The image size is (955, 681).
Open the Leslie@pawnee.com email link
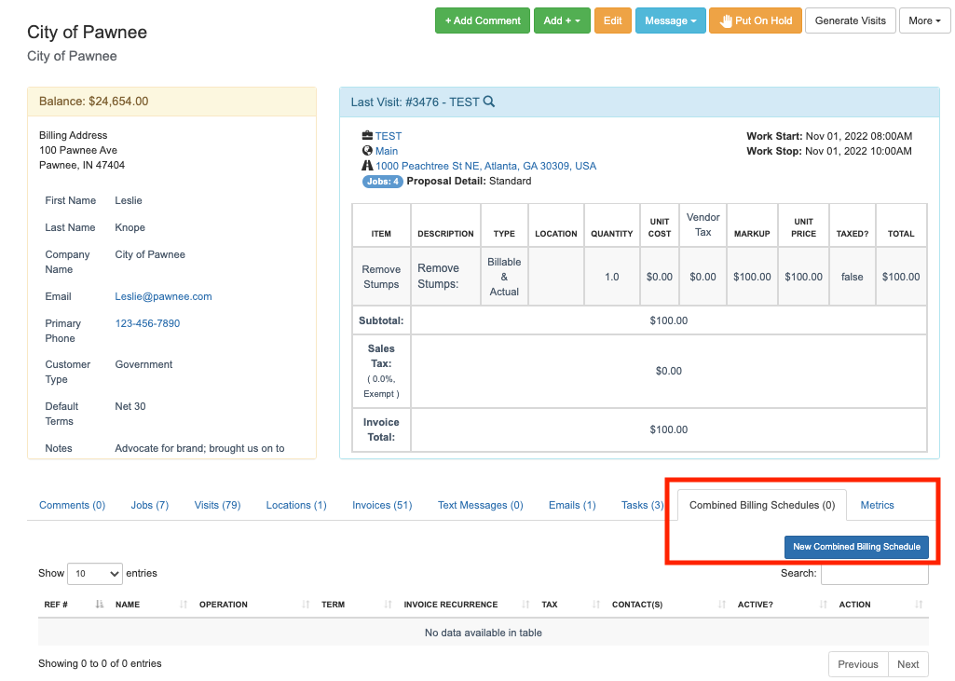click(163, 296)
